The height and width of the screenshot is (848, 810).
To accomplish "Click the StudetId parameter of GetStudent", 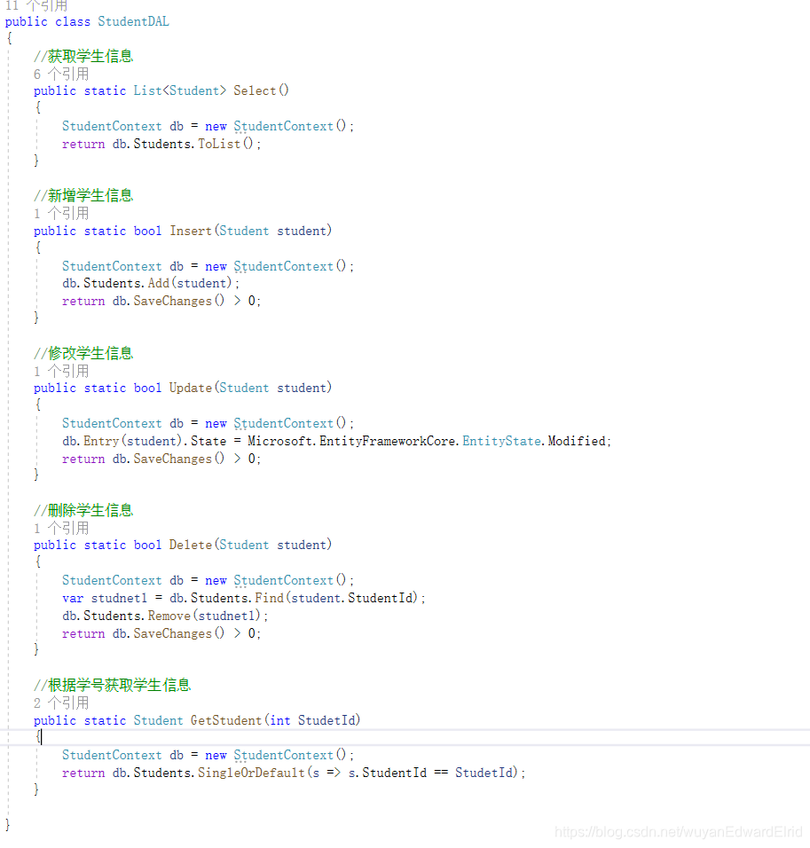I will [327, 719].
